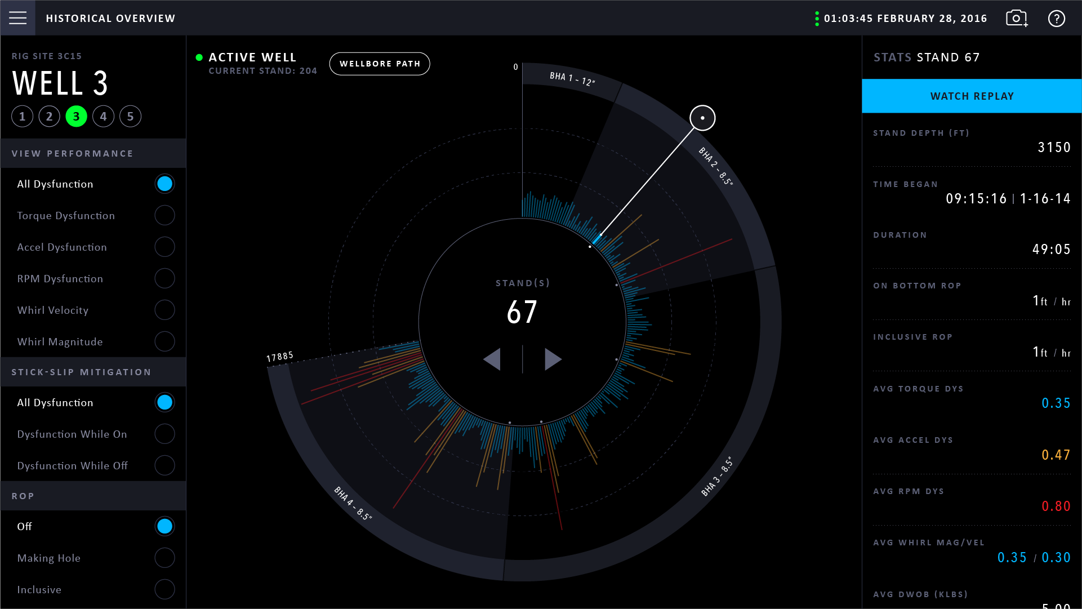Switch to well 4 tab

[x=104, y=117]
